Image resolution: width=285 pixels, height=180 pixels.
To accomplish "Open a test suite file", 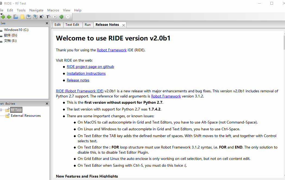I will [16, 17].
